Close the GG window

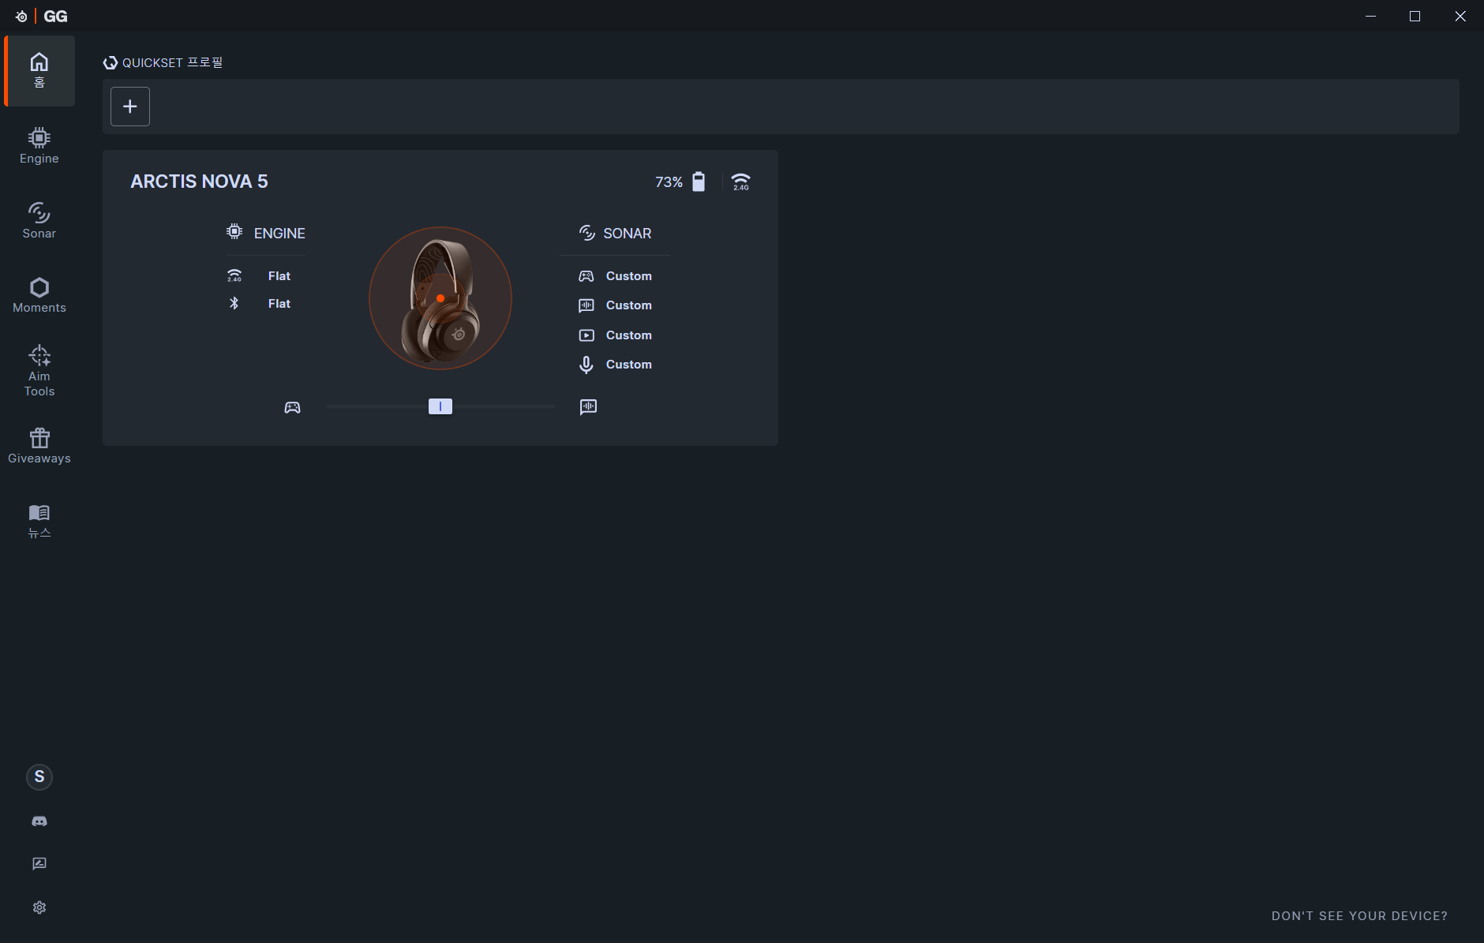(x=1460, y=17)
